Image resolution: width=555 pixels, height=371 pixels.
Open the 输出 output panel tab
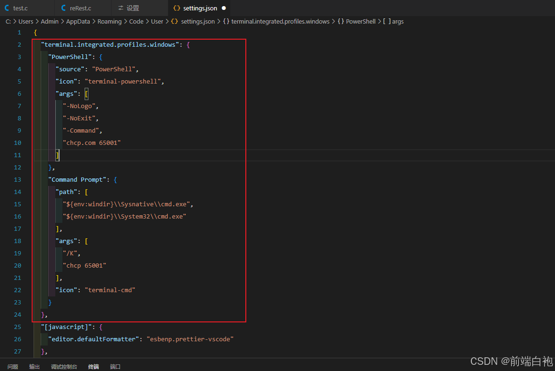[x=35, y=367]
